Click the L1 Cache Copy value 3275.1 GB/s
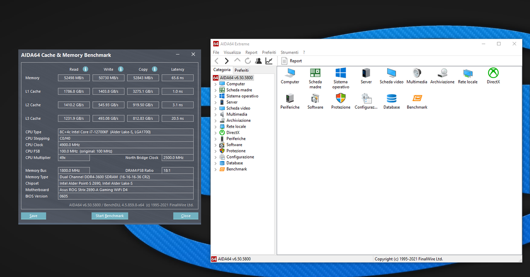Image resolution: width=530 pixels, height=277 pixels. coord(143,92)
